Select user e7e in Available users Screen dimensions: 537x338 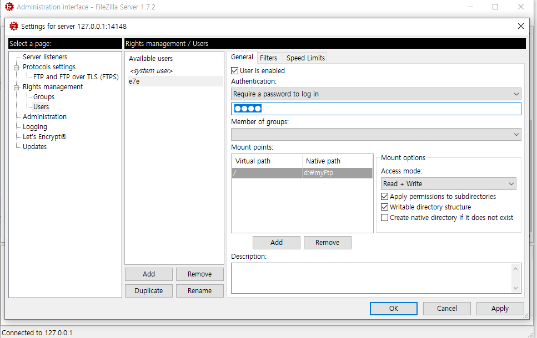coord(175,81)
